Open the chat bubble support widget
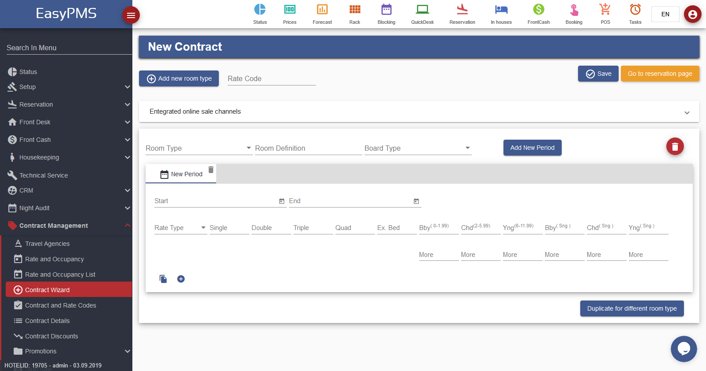706x371 pixels. coord(684,349)
